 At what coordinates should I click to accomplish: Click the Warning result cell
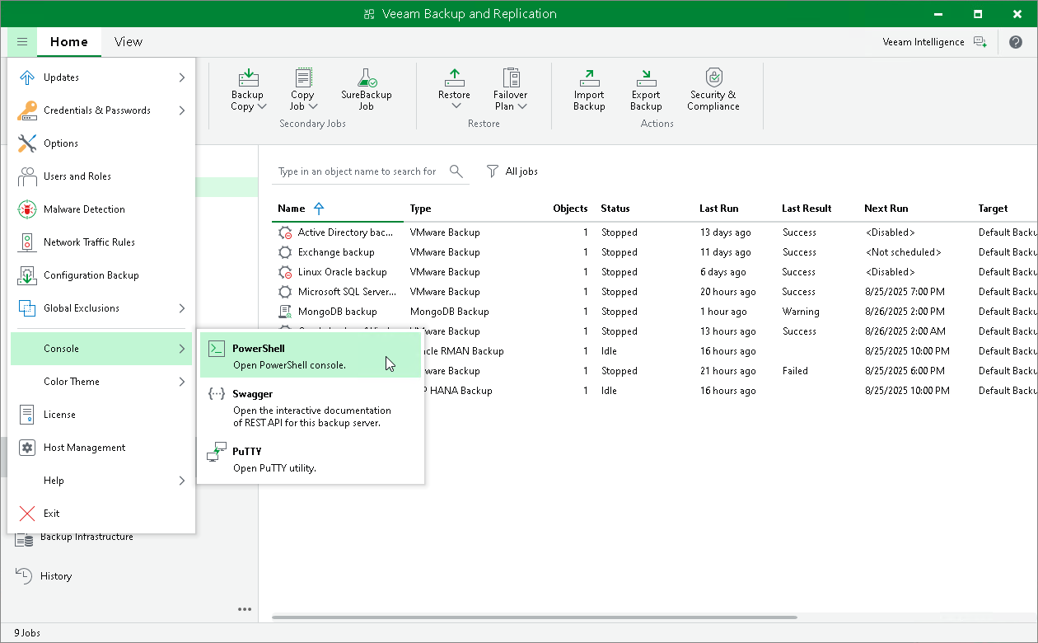click(x=801, y=312)
